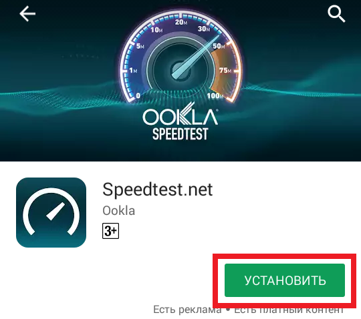Click the 75M mark on the gauge
361x319 pixels.
(225, 70)
